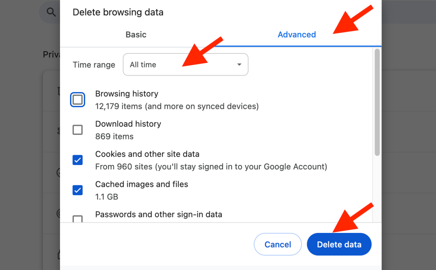Click the Download history label text
This screenshot has height=270, width=436.
coord(128,124)
